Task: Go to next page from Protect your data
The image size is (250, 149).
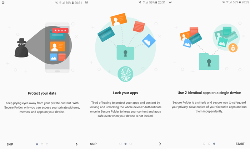Action: tap(76, 144)
